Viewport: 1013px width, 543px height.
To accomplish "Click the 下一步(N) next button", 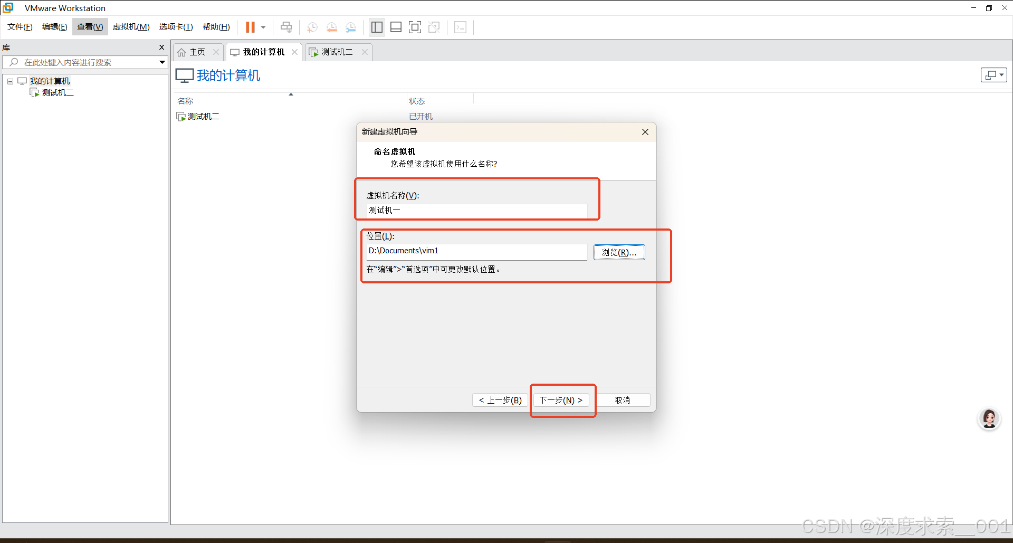I will point(561,401).
